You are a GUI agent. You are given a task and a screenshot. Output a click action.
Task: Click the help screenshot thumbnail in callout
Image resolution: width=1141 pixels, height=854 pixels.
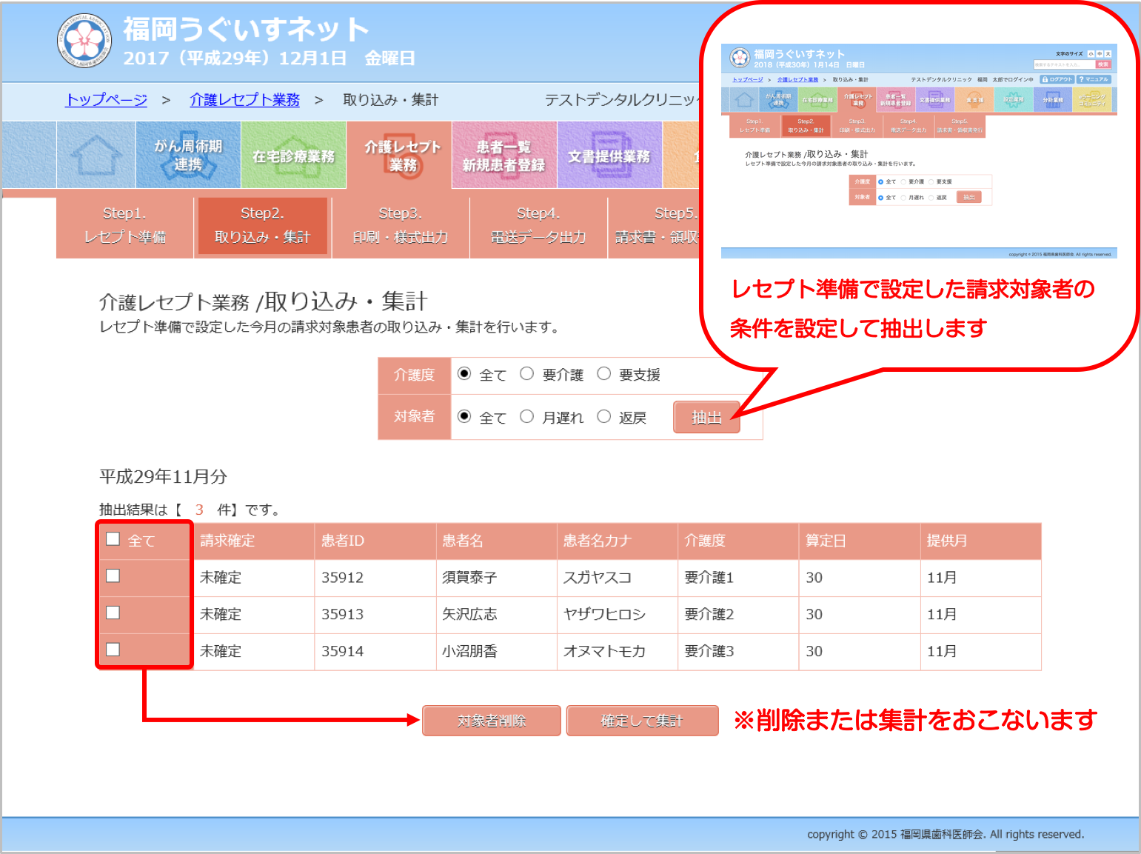[918, 151]
